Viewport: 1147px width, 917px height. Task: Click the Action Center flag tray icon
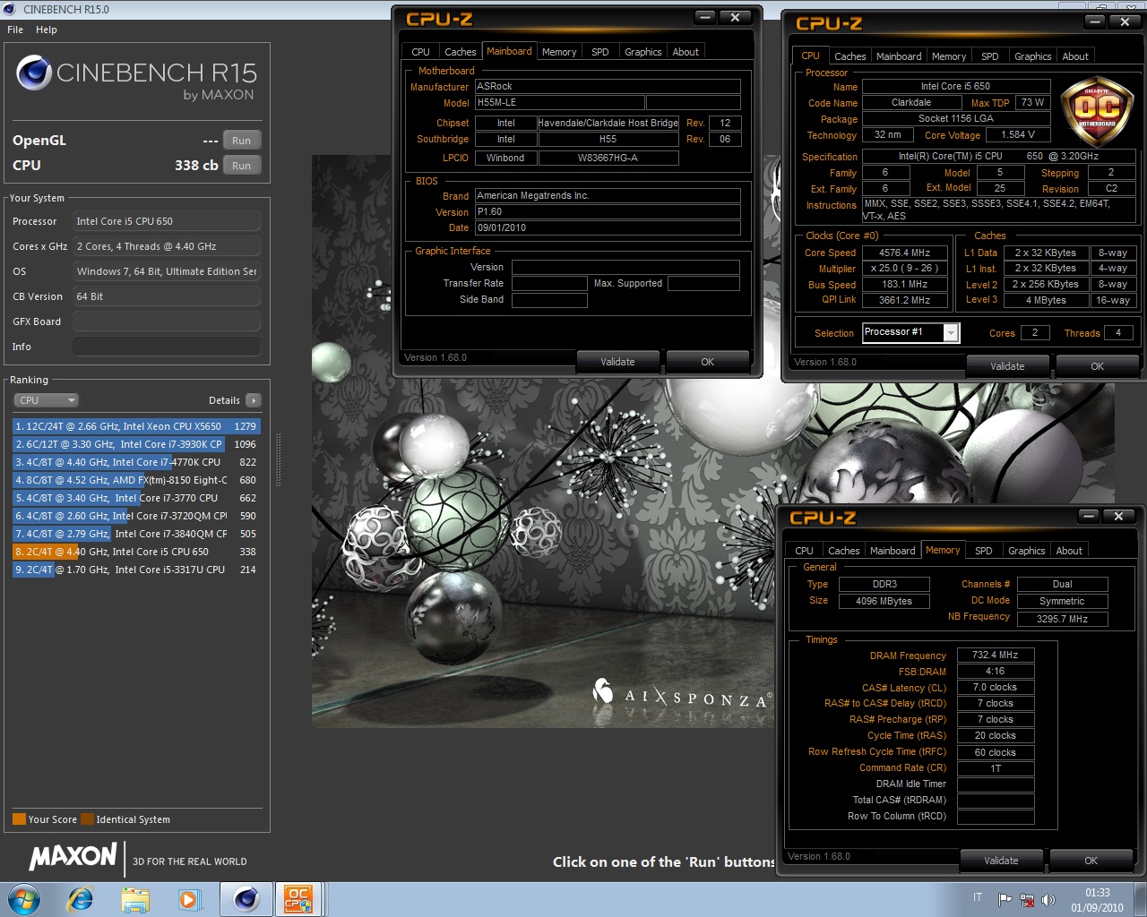coord(1005,900)
